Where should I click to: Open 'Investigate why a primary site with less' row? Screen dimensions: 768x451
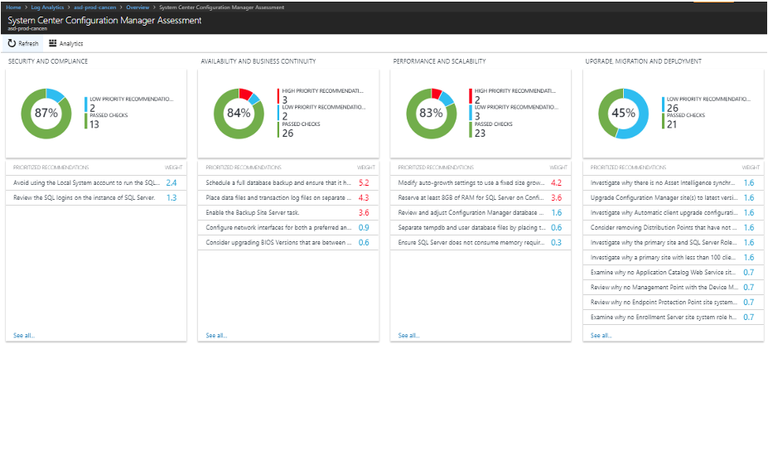click(x=673, y=257)
